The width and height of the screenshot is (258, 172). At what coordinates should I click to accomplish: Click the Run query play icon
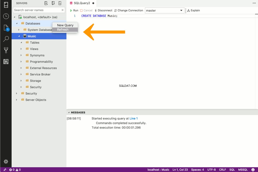coord(71,11)
